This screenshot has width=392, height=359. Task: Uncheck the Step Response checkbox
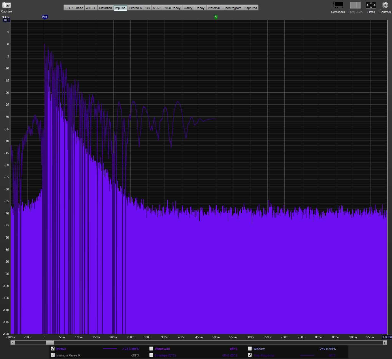pos(250,355)
